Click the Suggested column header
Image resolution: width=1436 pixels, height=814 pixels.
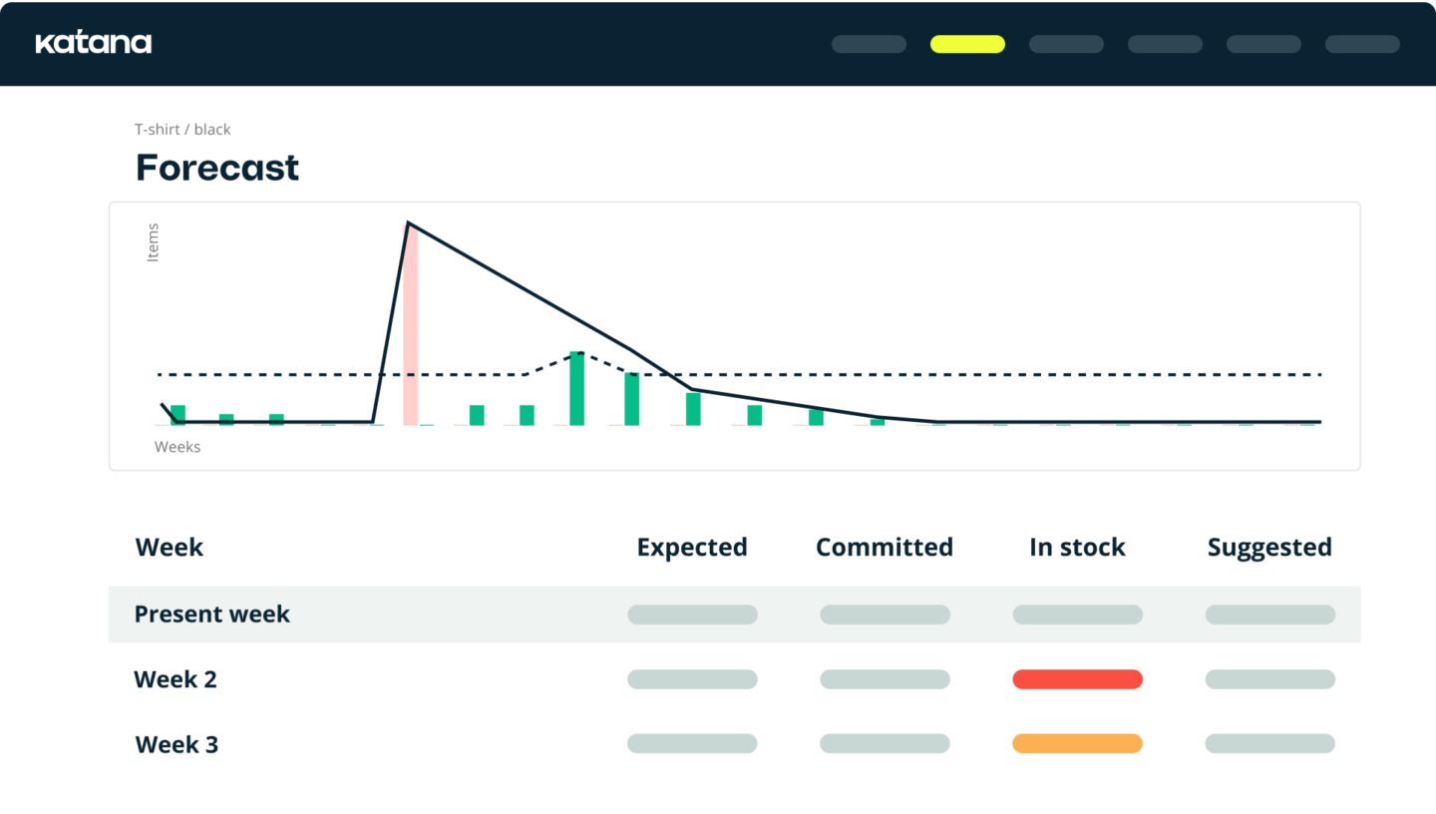pos(1269,547)
